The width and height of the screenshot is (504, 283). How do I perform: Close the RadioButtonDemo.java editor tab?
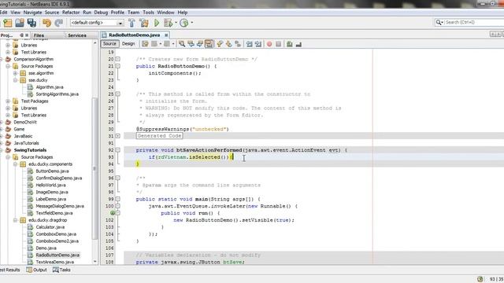tap(166, 35)
